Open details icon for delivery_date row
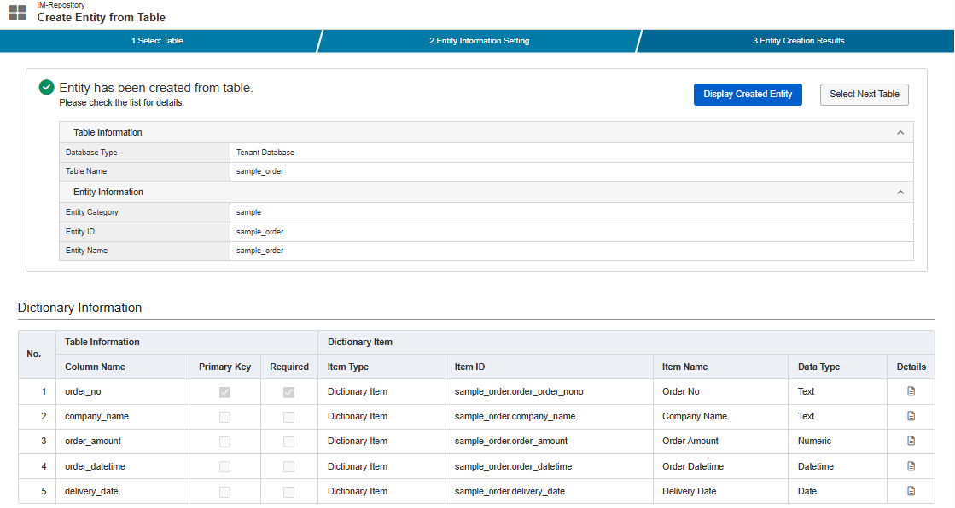 pyautogui.click(x=911, y=491)
